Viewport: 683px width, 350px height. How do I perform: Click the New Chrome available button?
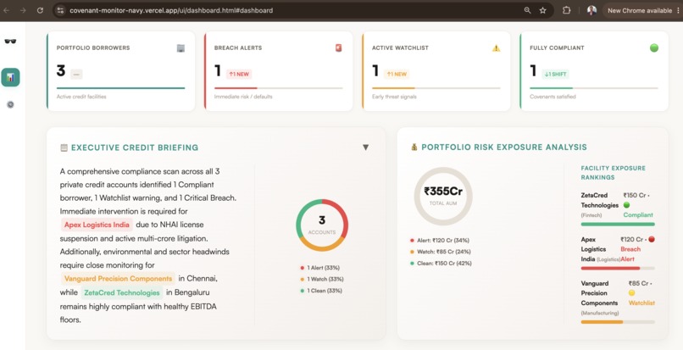click(x=640, y=10)
